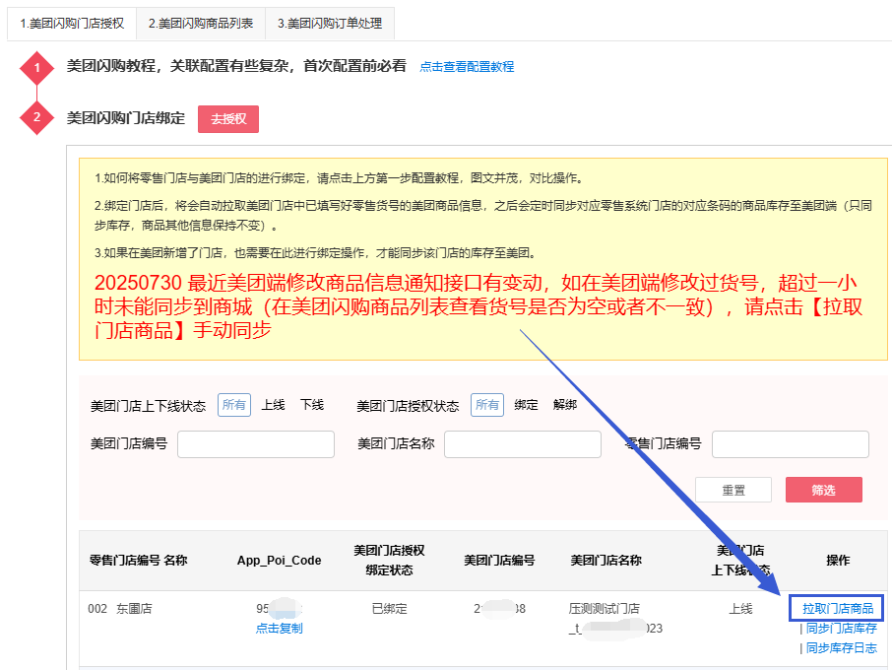Click 拉取门店商品 for 东圃店
This screenshot has width=892, height=670.
click(x=838, y=609)
